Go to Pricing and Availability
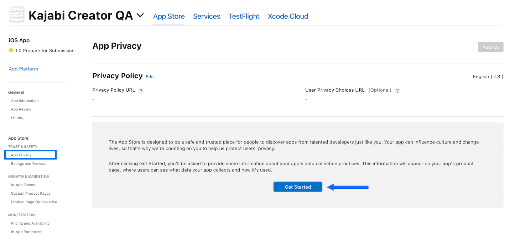Image resolution: width=520 pixels, height=237 pixels. [x=30, y=223]
